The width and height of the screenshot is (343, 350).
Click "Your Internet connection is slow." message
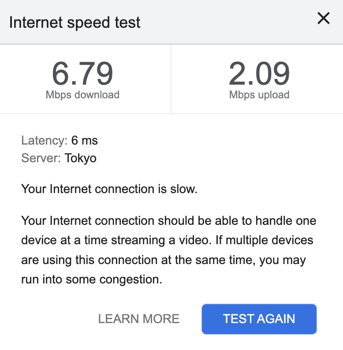(x=109, y=189)
